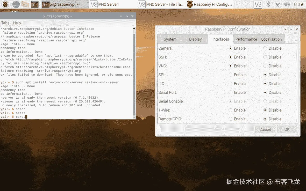Click the 'Remote GPIO:' label
Viewport: 306px width, 191px height.
click(170, 119)
